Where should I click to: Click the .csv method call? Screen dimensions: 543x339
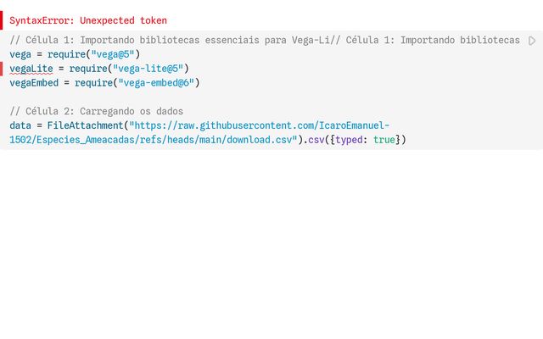point(314,140)
